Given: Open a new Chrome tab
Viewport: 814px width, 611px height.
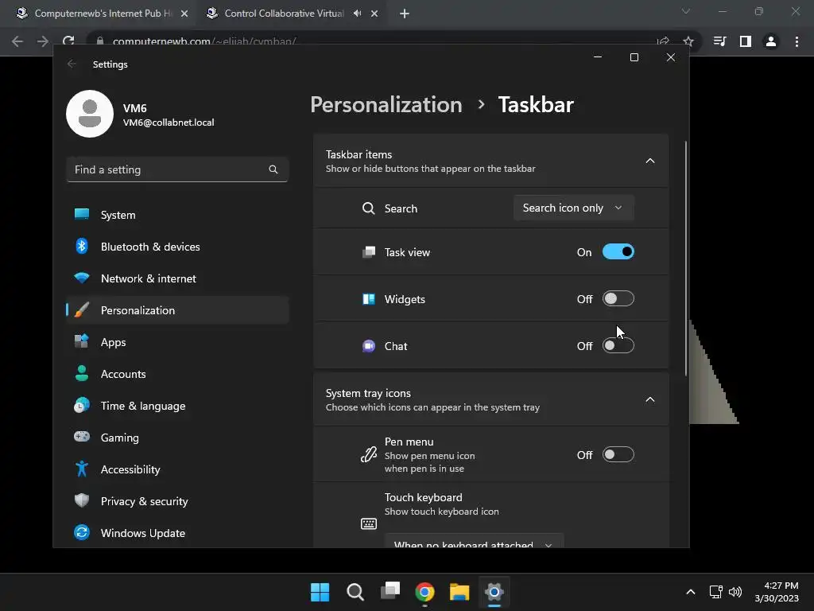Looking at the screenshot, I should pyautogui.click(x=405, y=14).
